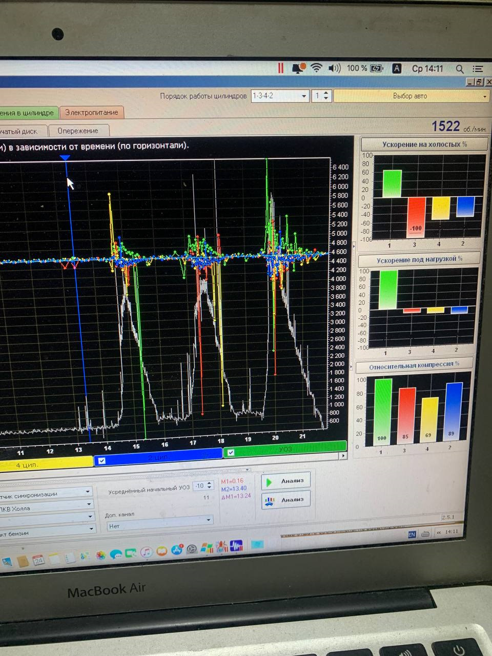The width and height of the screenshot is (492, 656).
Task: Click red cylinder 3 bar labeled -100
Action: (416, 217)
